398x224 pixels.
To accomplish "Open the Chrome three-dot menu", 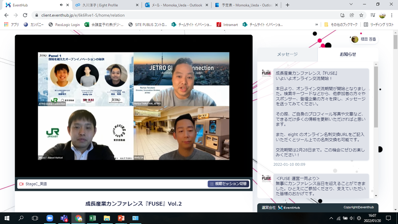I will (x=392, y=15).
